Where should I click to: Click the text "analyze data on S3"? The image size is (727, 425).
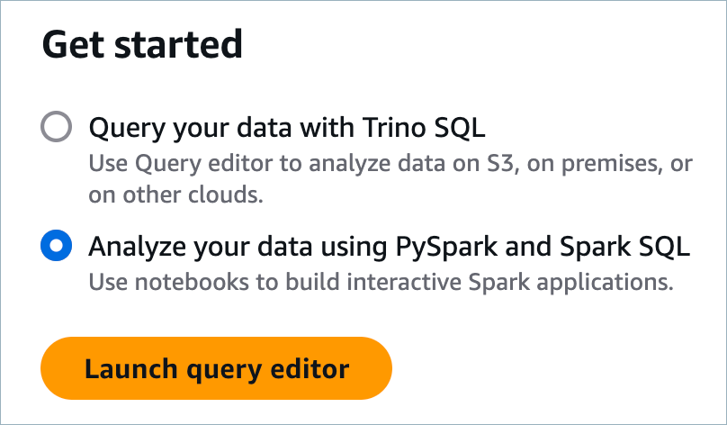424,164
